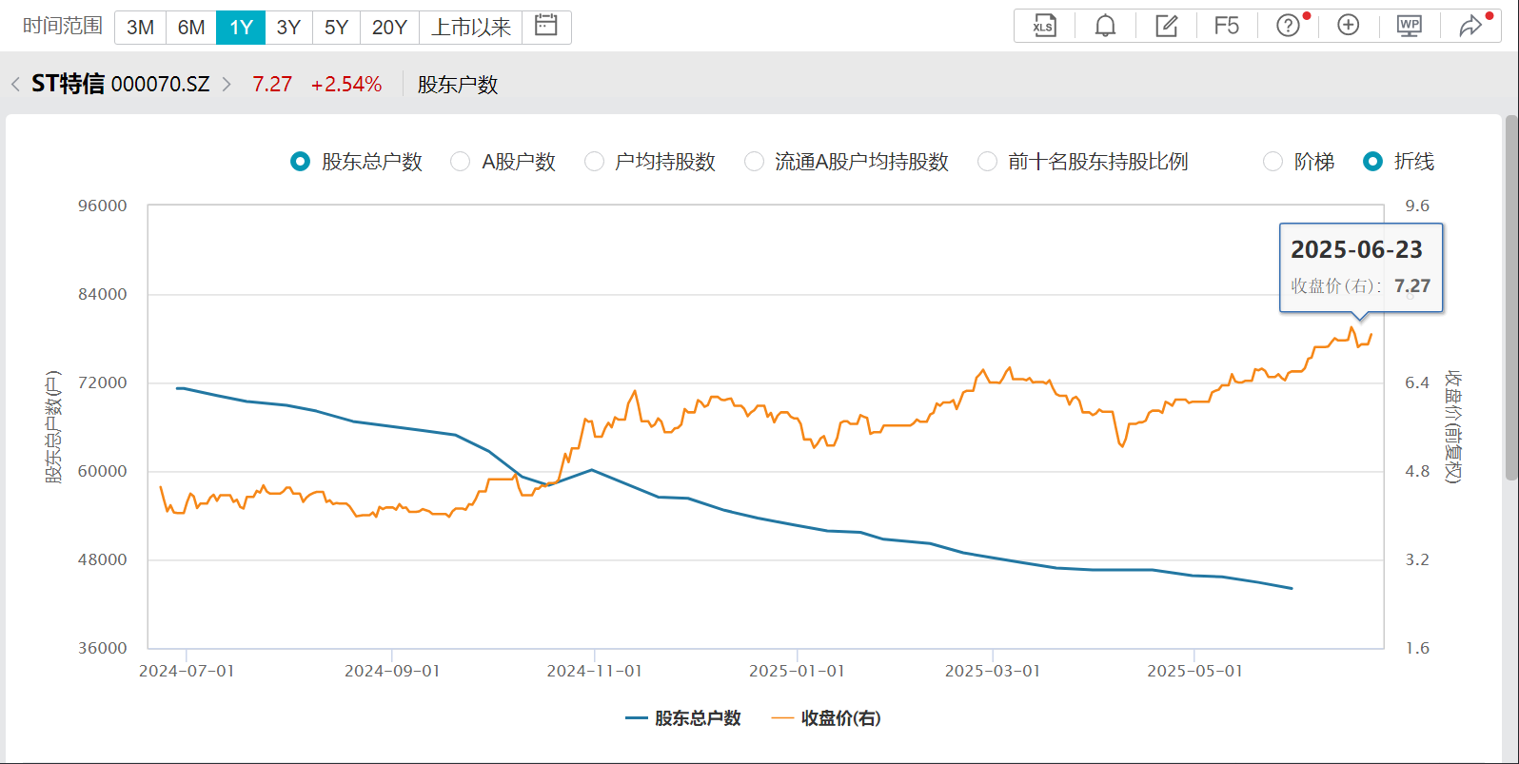Select the 前十名股东持股比例 radio button
The width and height of the screenshot is (1519, 764).
click(988, 162)
